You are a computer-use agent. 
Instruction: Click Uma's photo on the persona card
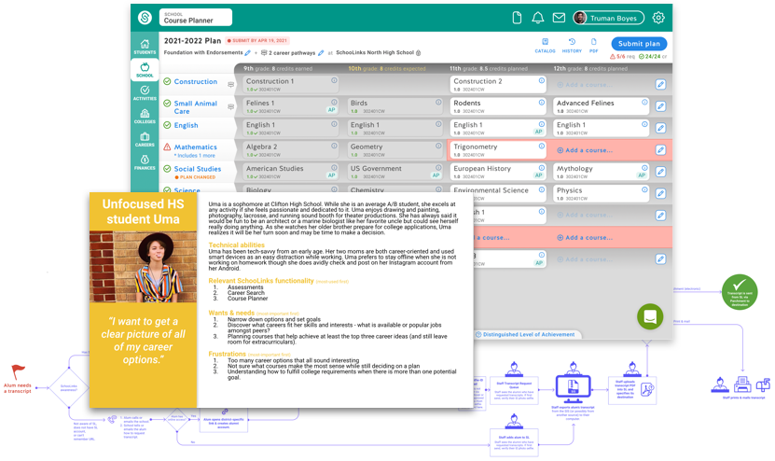[143, 266]
